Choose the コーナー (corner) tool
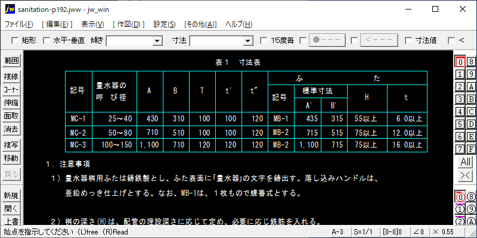Viewport: 477px width, 238px height. click(11, 89)
